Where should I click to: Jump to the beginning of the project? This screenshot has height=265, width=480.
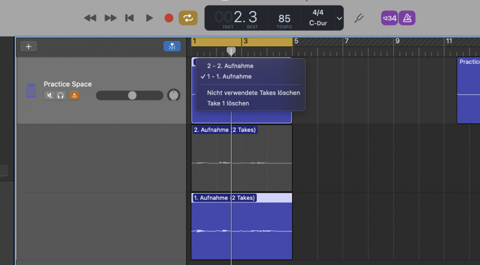pyautogui.click(x=129, y=18)
